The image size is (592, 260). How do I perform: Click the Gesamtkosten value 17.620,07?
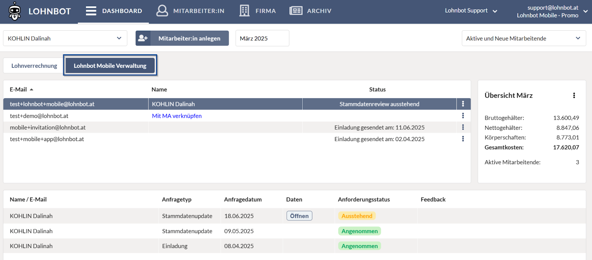(566, 147)
